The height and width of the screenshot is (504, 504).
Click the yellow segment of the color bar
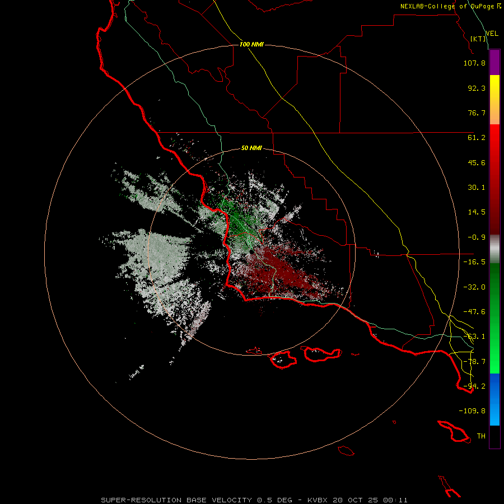[494, 100]
